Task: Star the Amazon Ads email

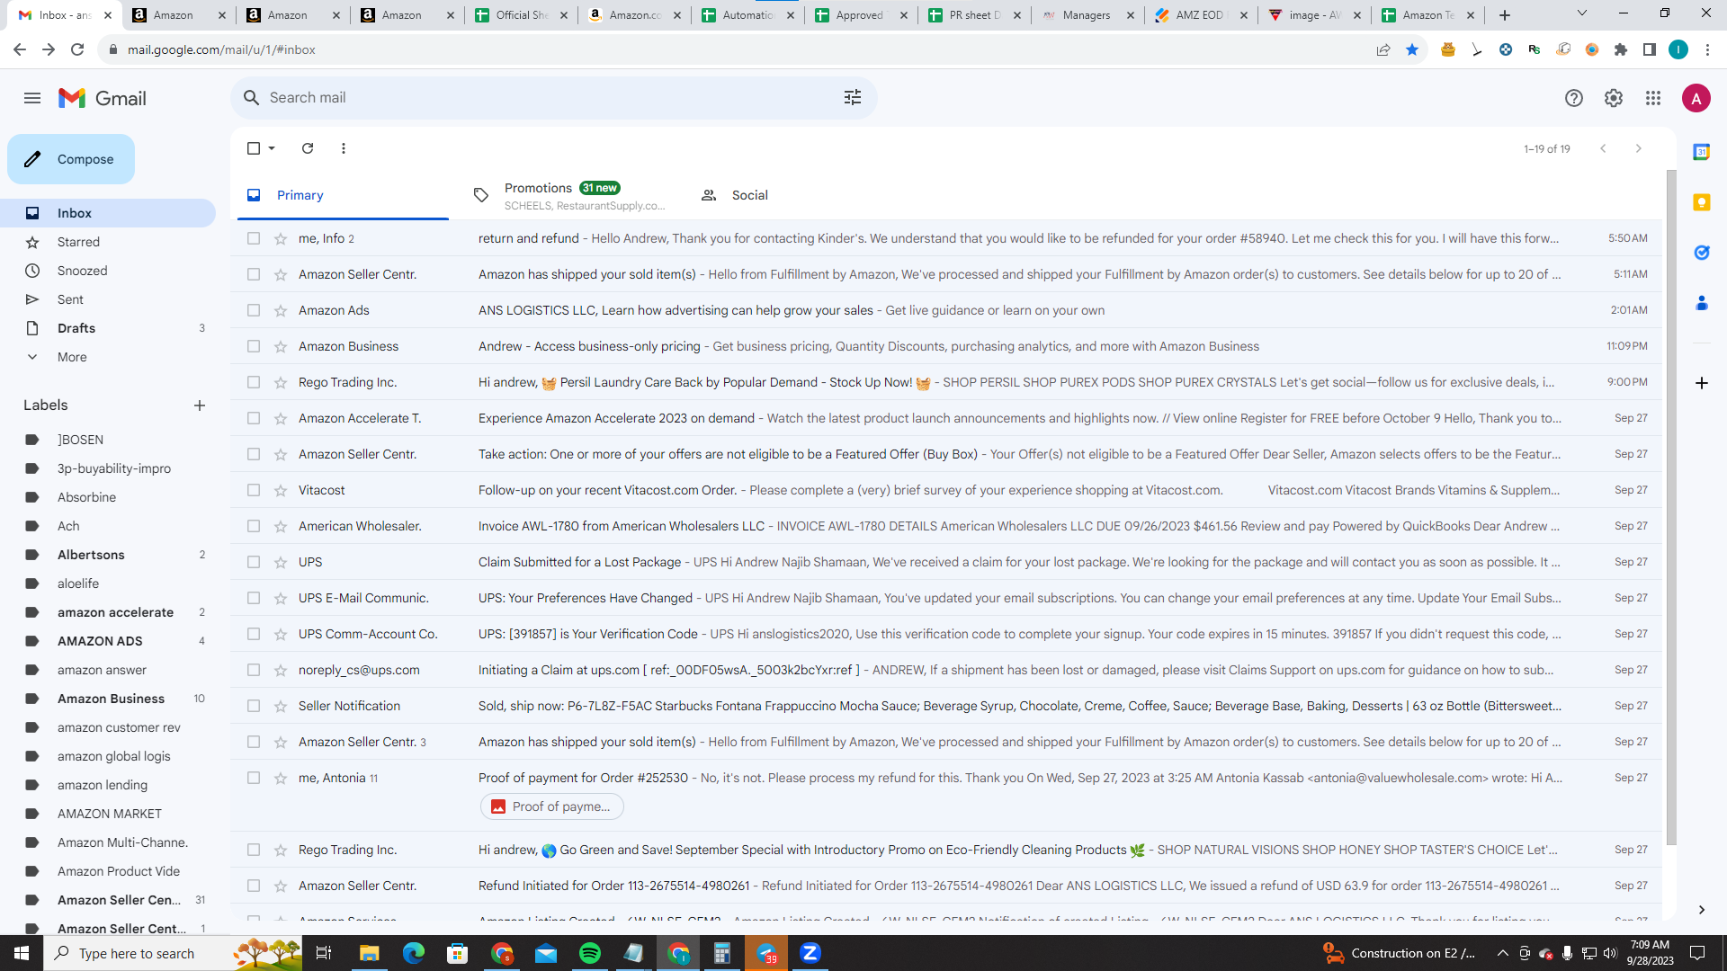Action: (281, 310)
